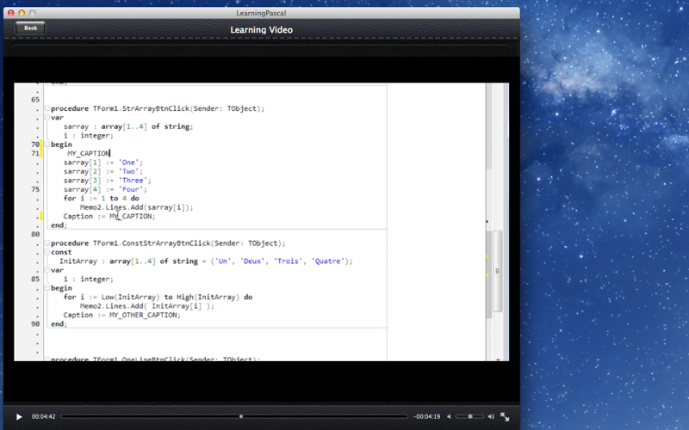Click 'Caption := MY_CAPTION;' line
This screenshot has width=689, height=430.
click(x=109, y=217)
